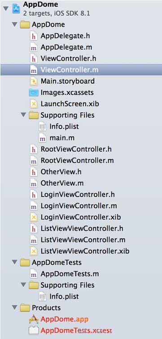Viewport: 162px width, 339px height.
Task: Click the Images.xcassets blue folder icon
Action: pos(34,93)
